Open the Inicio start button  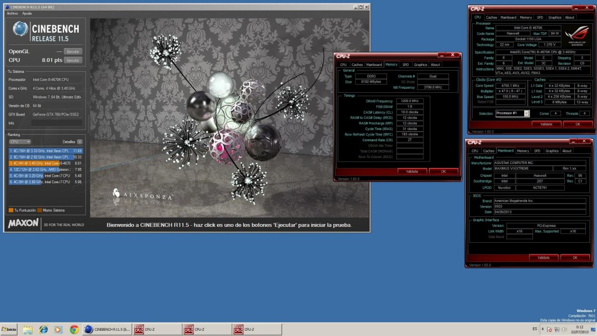[9, 330]
